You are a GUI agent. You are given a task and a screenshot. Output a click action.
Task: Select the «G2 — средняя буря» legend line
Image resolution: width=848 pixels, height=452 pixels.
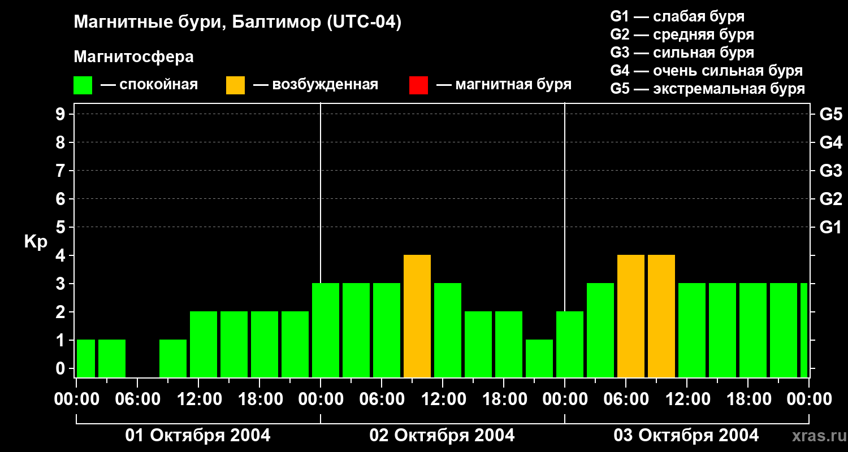click(x=682, y=34)
